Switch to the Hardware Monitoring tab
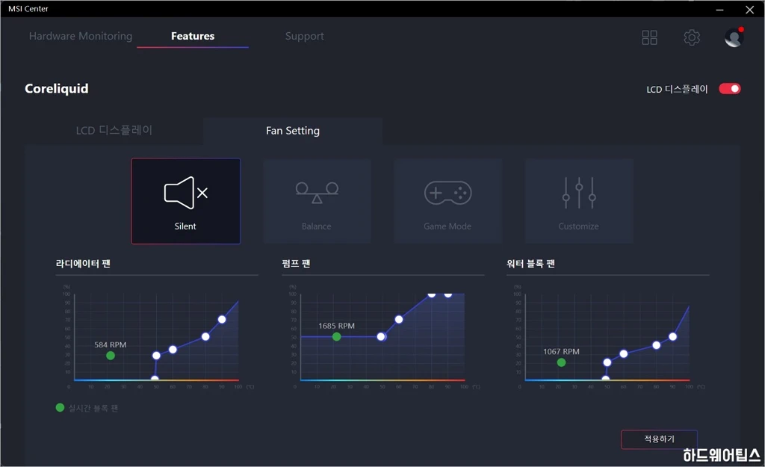 tap(81, 36)
